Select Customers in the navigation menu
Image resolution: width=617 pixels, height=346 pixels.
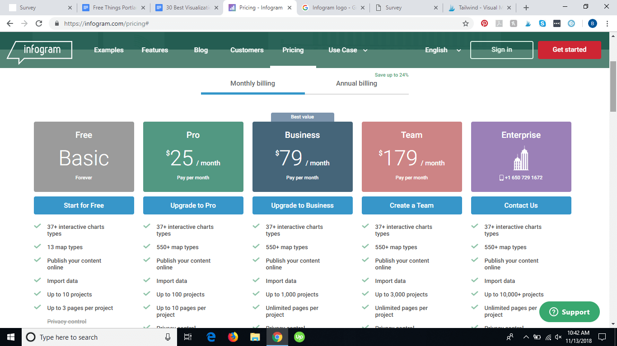tap(247, 50)
